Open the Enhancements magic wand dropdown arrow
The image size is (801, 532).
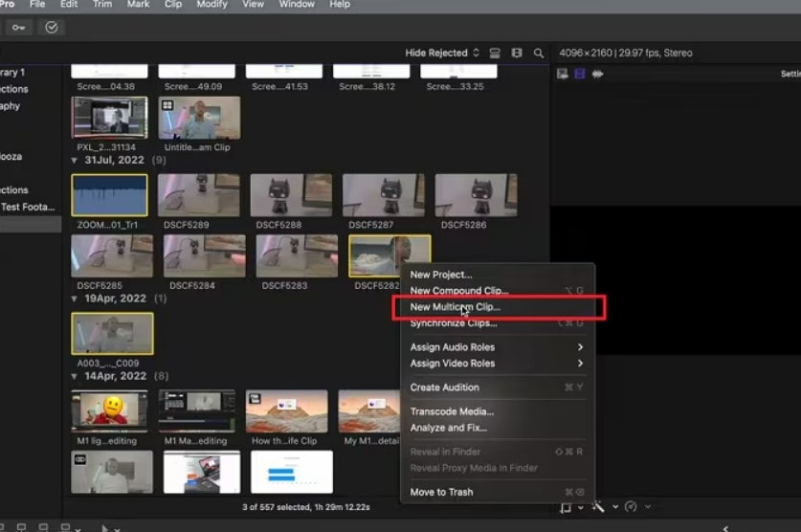coord(615,507)
